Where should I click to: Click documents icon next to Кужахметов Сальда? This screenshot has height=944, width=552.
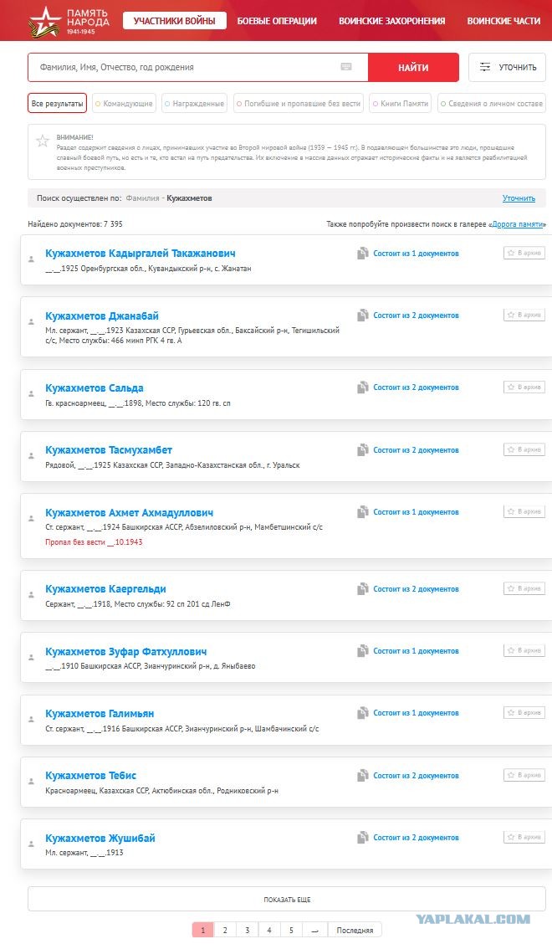tap(362, 387)
